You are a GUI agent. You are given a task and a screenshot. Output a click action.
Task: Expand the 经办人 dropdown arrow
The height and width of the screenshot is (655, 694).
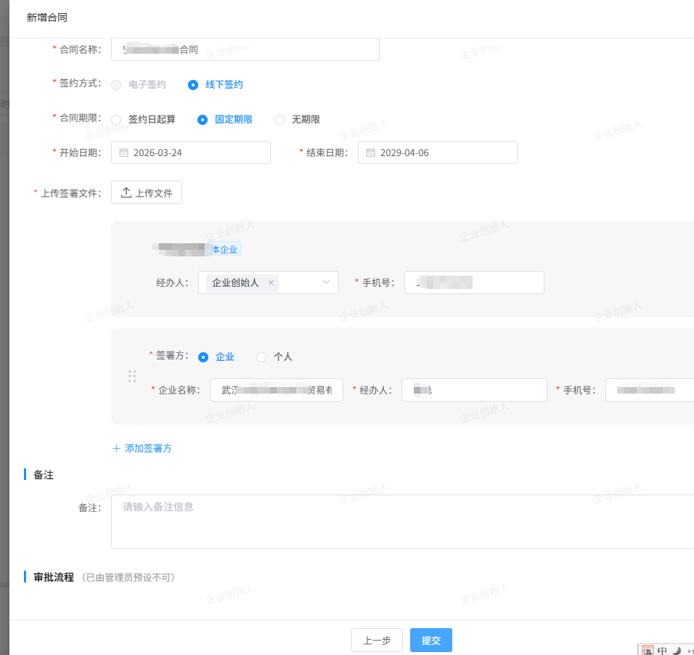[x=326, y=282]
